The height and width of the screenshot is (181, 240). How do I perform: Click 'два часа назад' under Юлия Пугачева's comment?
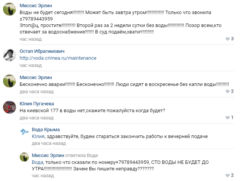click(x=37, y=118)
